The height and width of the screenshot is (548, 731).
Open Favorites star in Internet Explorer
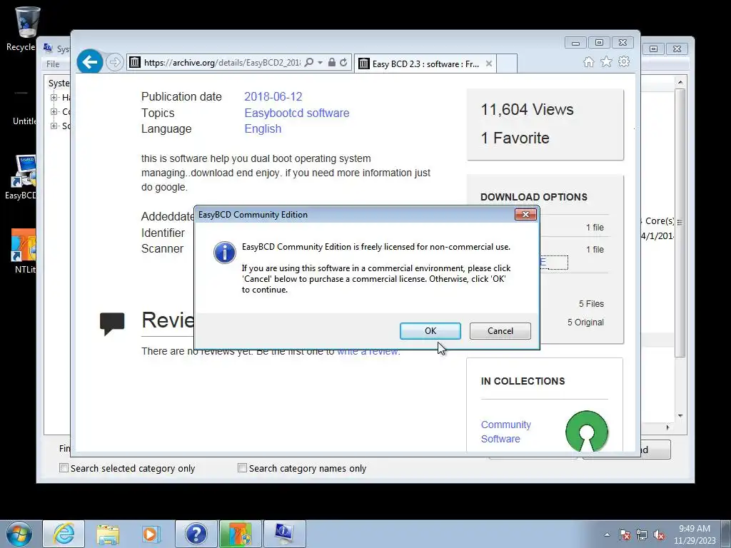(607, 61)
